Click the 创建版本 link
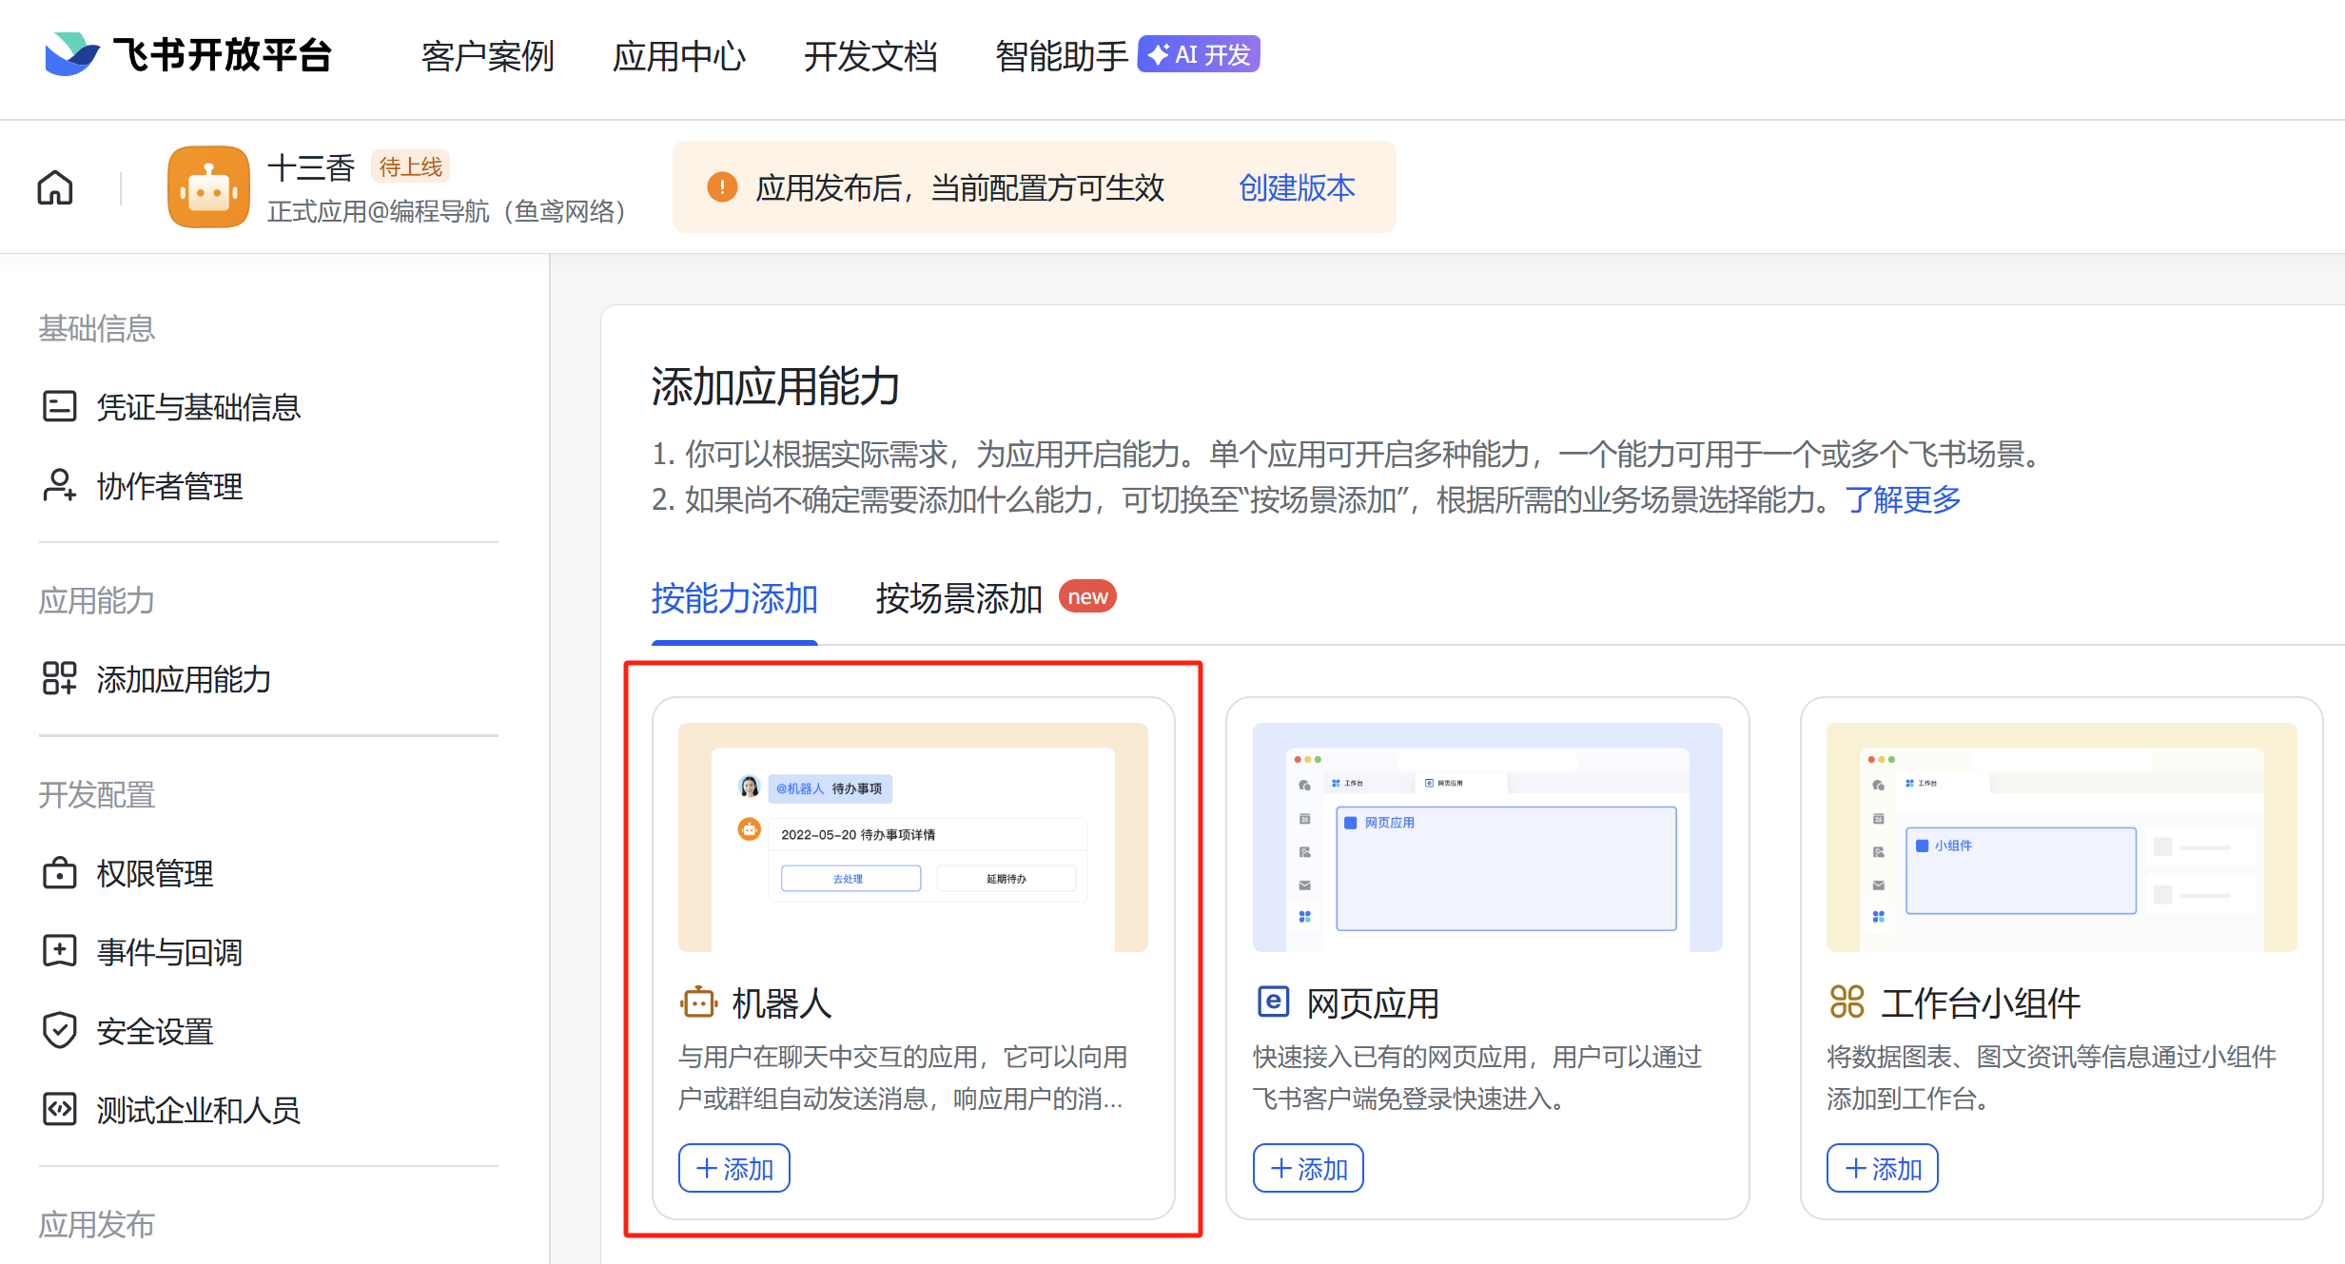 tap(1297, 187)
